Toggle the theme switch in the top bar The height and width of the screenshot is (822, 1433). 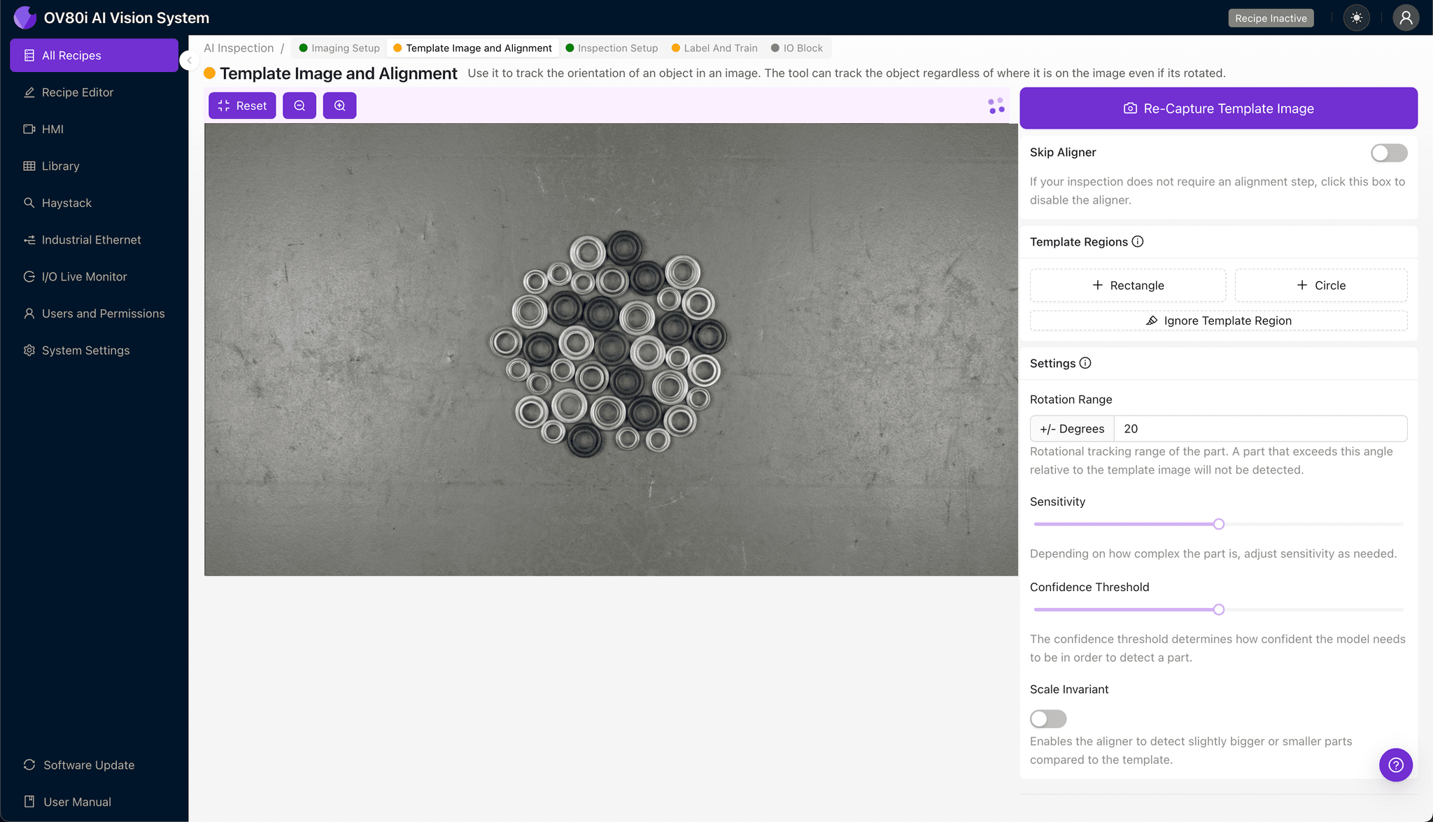1356,17
